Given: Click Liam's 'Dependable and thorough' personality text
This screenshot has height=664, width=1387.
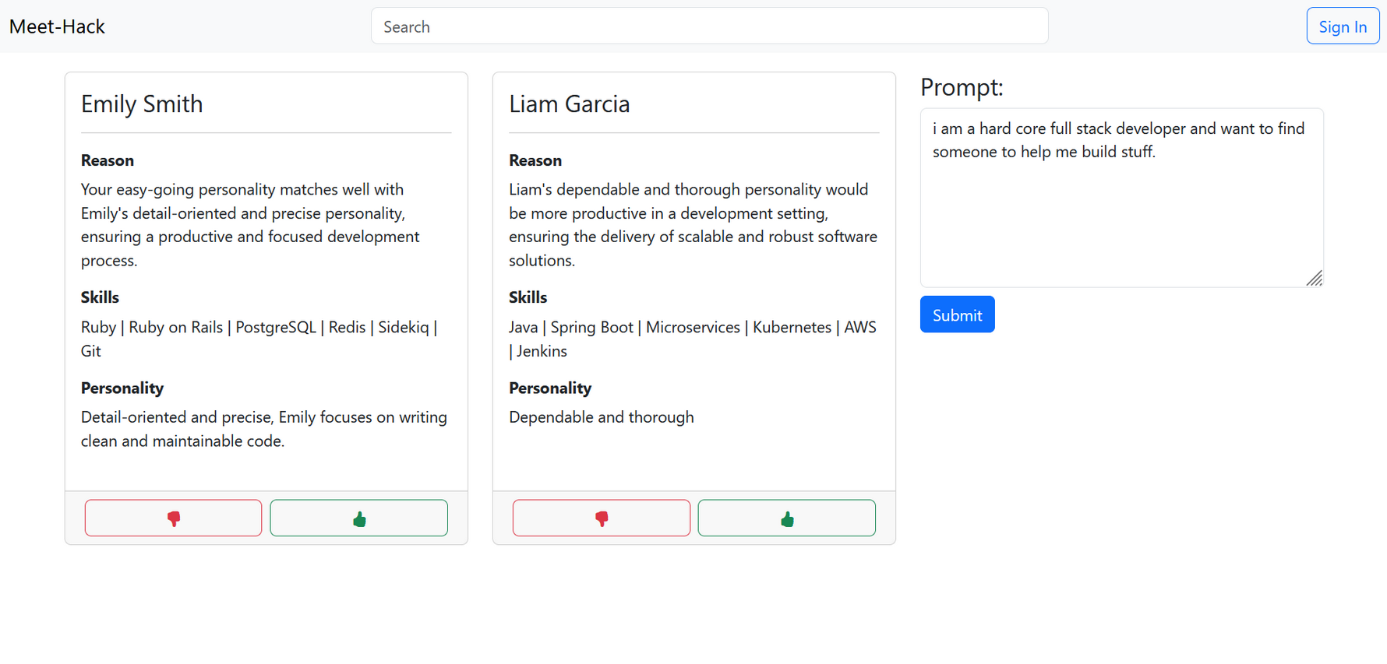Looking at the screenshot, I should 601,417.
